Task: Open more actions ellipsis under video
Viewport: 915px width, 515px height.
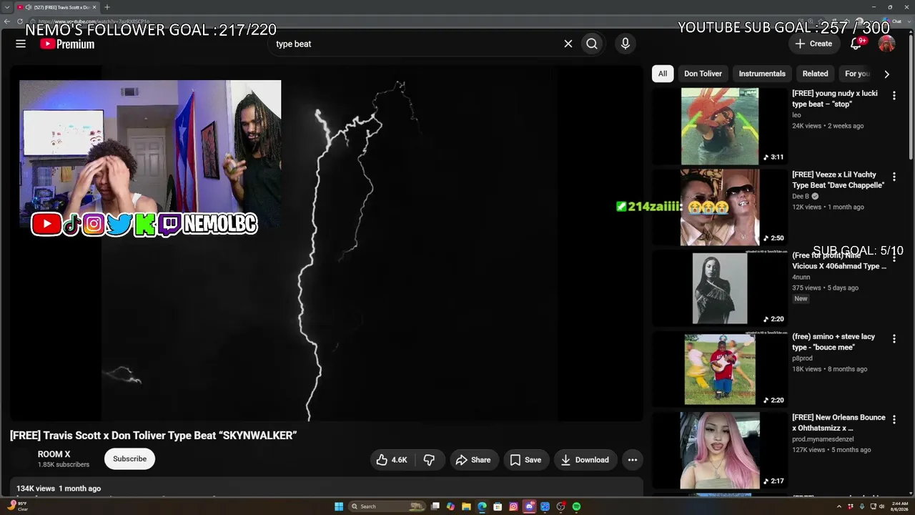Action: 633,460
